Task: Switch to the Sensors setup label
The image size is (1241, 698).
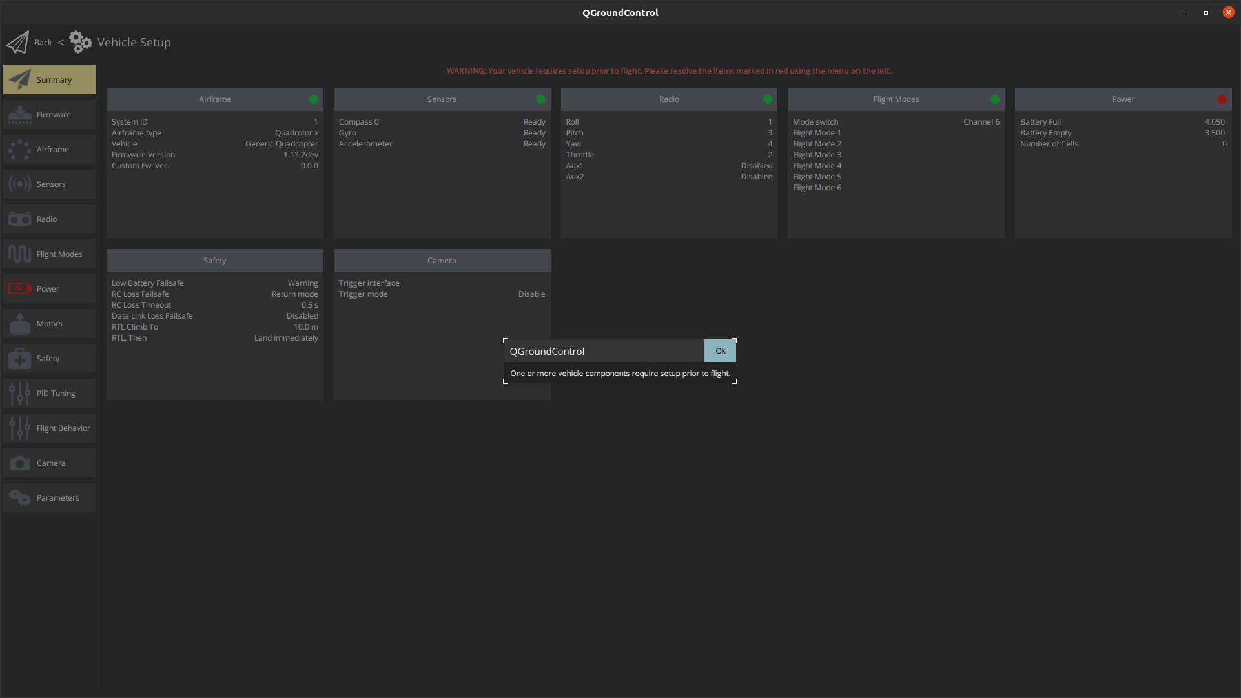Action: point(51,184)
